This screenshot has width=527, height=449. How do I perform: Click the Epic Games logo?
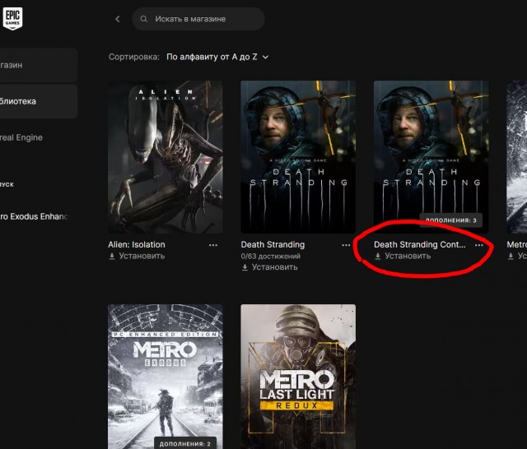pyautogui.click(x=13, y=18)
